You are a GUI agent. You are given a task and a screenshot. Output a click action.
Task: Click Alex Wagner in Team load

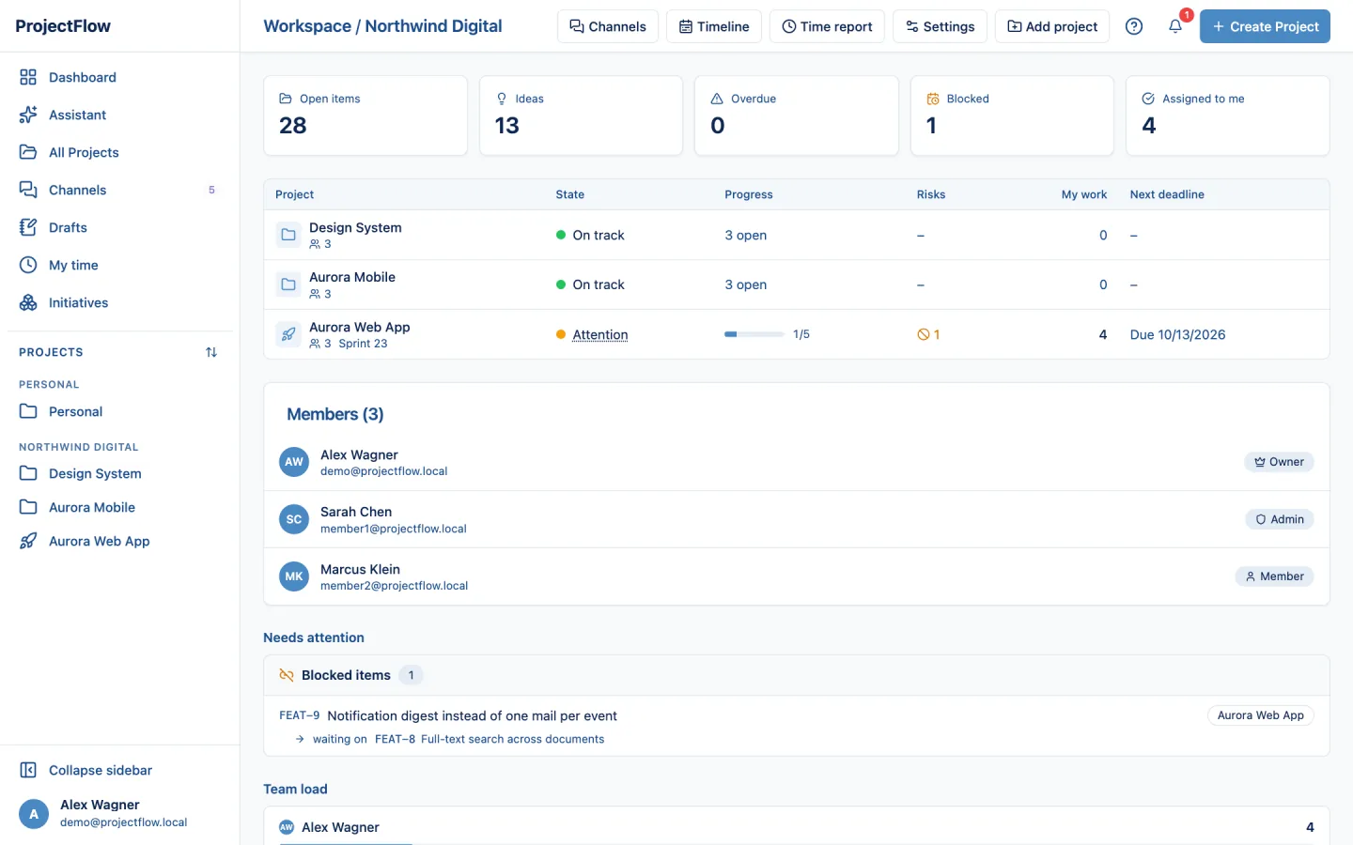[340, 827]
